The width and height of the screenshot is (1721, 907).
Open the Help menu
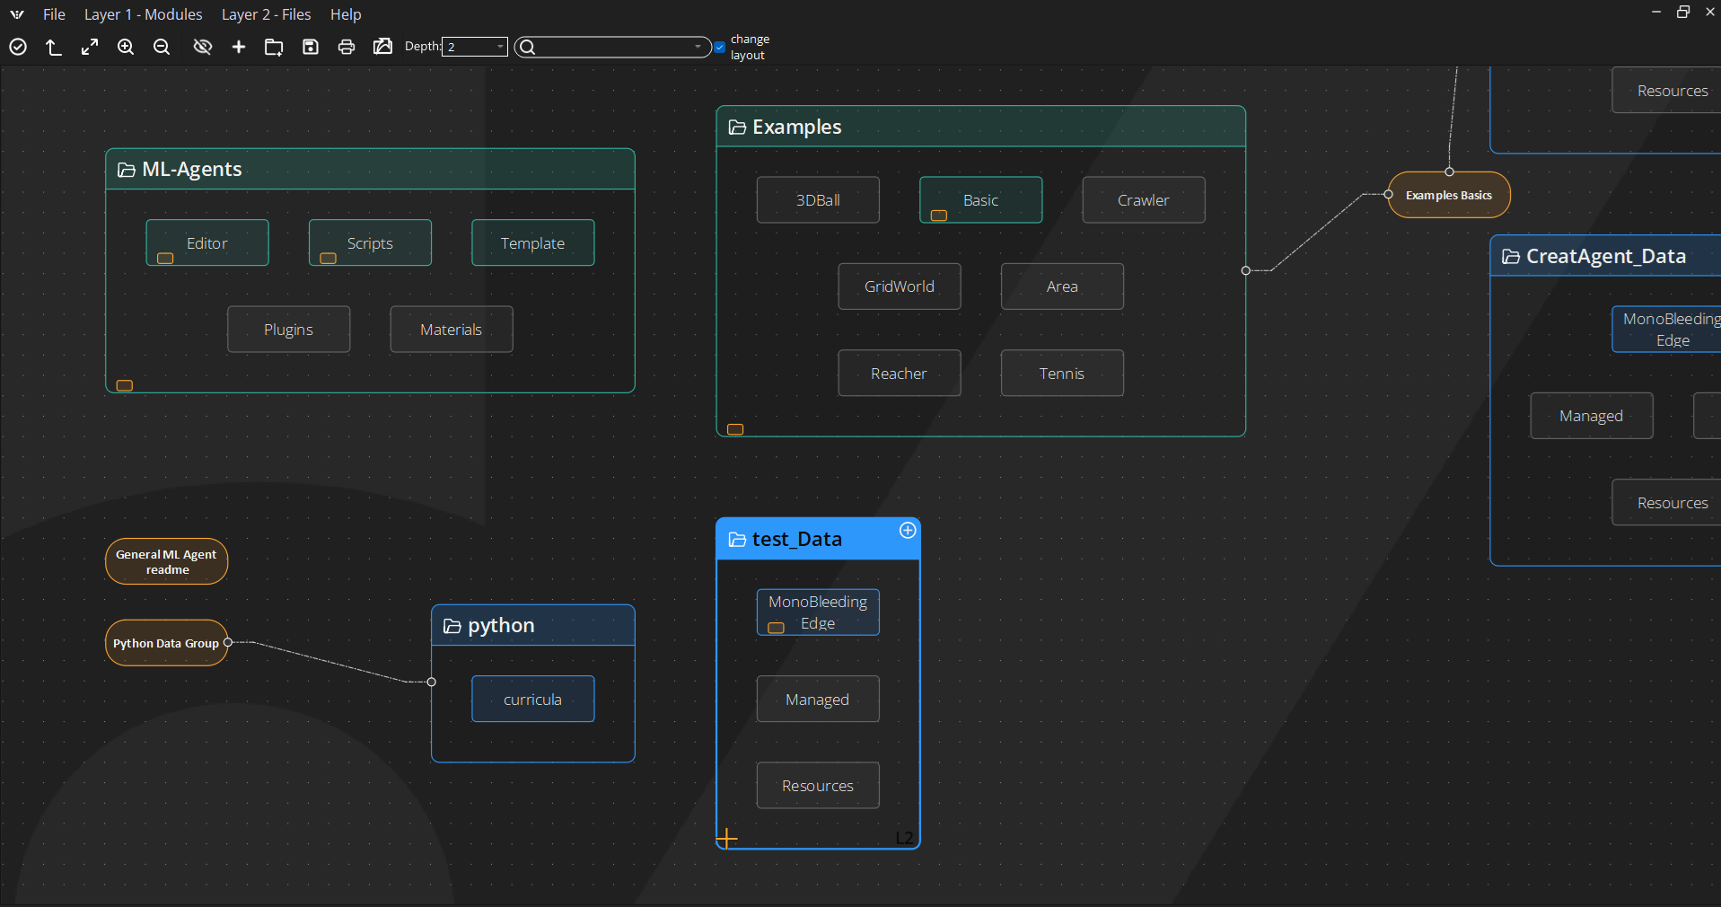click(346, 14)
